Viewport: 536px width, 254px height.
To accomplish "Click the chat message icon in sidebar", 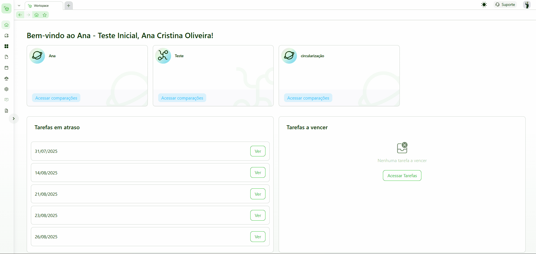I will click(6, 100).
